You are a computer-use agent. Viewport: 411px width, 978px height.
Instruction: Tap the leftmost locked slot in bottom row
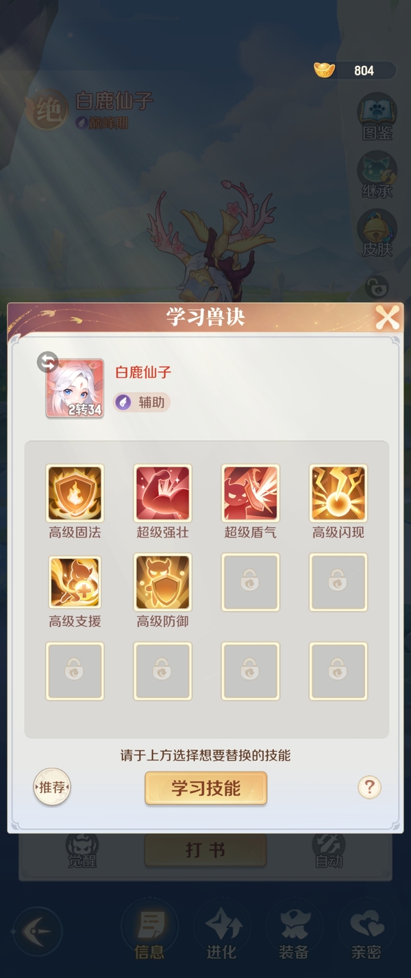[x=75, y=671]
